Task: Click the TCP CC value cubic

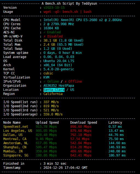Action: [x=48, y=73]
